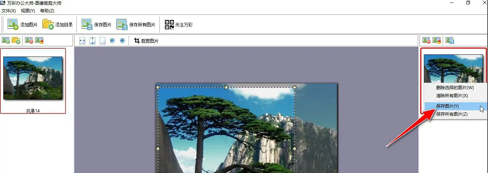Open the 文件(X) menu

pos(9,11)
